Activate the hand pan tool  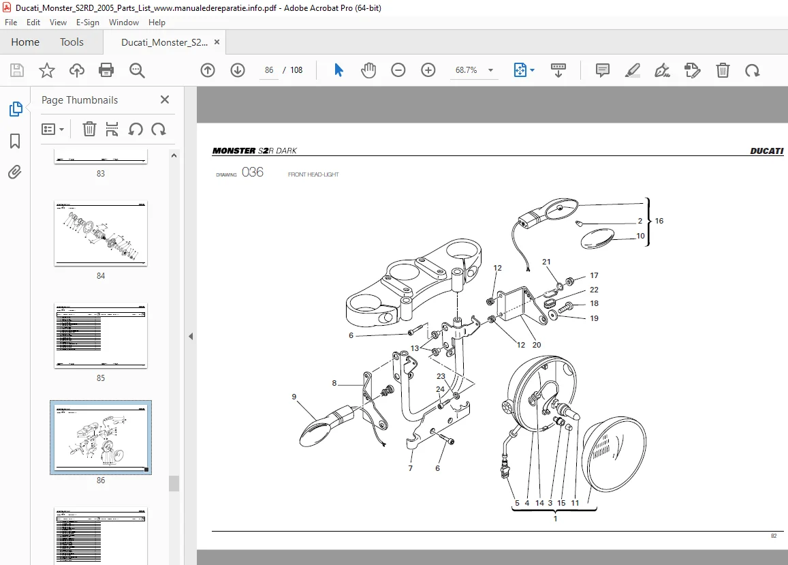pos(368,70)
